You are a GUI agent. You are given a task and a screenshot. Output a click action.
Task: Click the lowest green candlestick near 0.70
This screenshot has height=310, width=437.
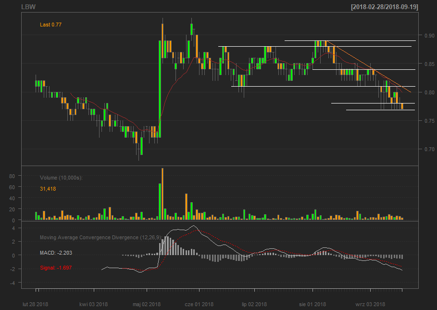tap(141, 146)
